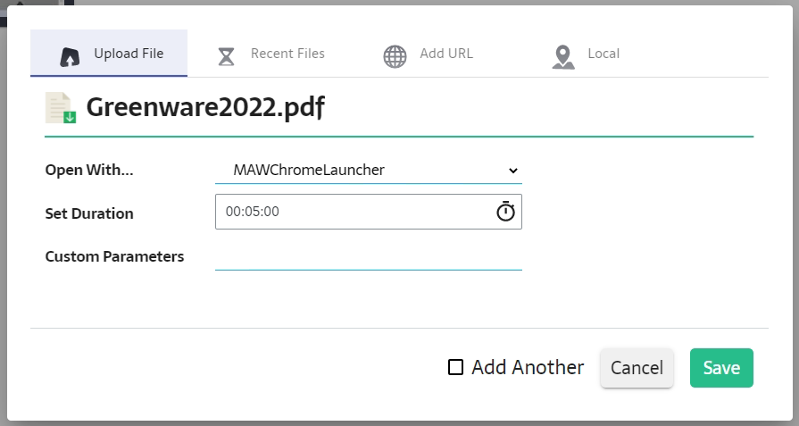Switch to the Recent Files tab
799x426 pixels.
point(287,54)
